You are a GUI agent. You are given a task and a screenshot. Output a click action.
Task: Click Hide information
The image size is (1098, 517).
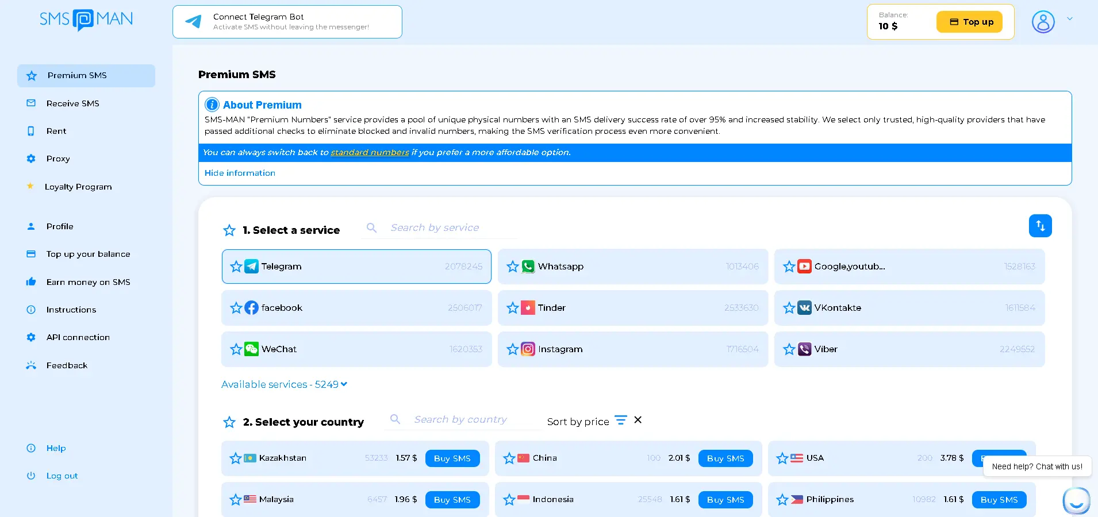click(x=240, y=173)
